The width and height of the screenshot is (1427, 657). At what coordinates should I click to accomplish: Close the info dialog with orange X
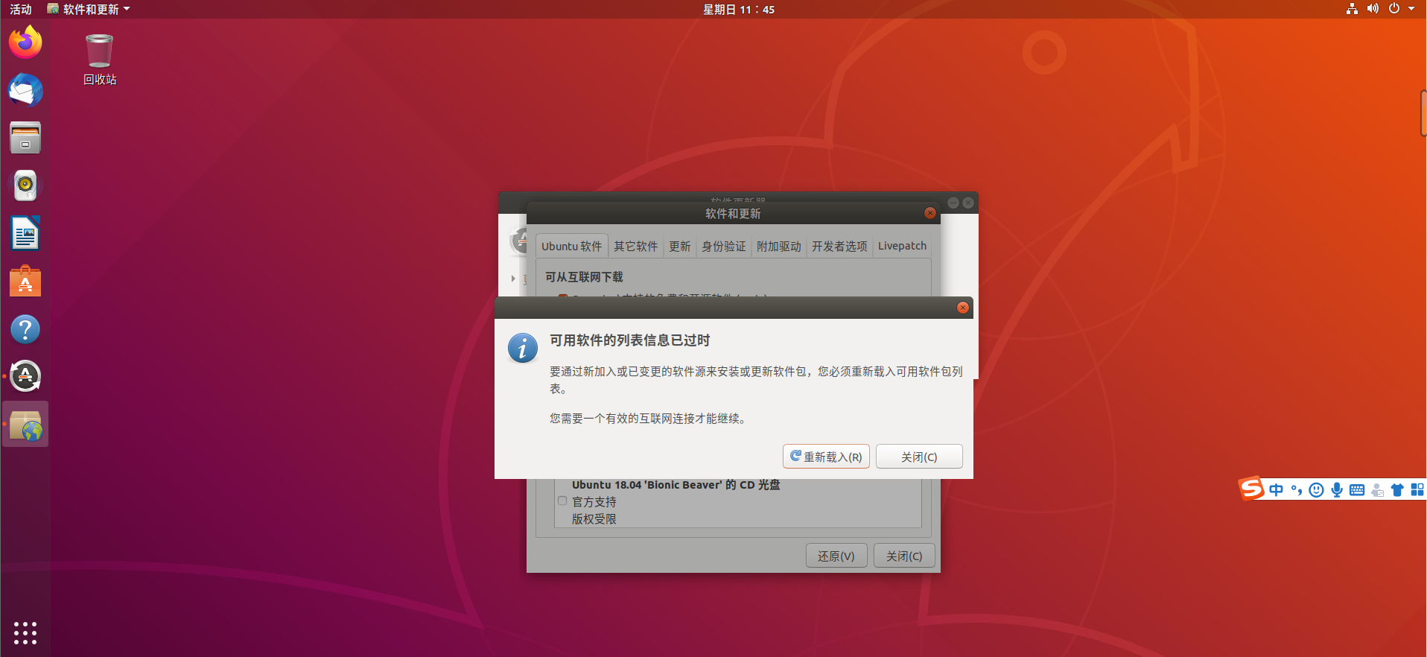962,308
